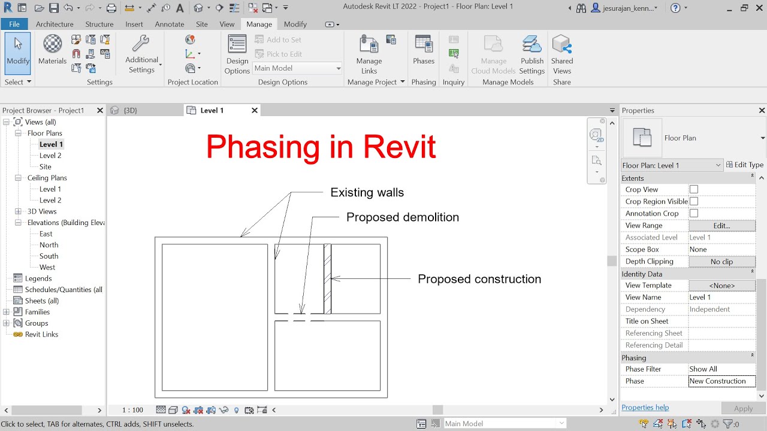Click the Manage Links tool
The width and height of the screenshot is (767, 431).
pos(369,54)
